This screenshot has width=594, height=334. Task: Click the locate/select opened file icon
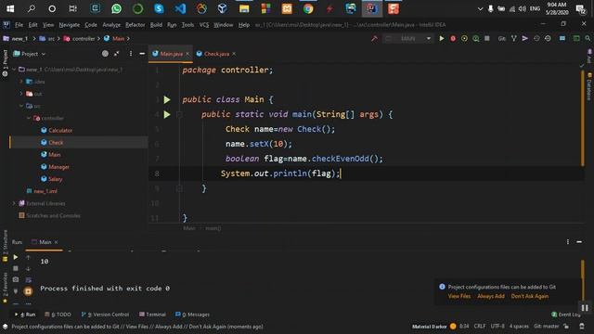tap(105, 54)
